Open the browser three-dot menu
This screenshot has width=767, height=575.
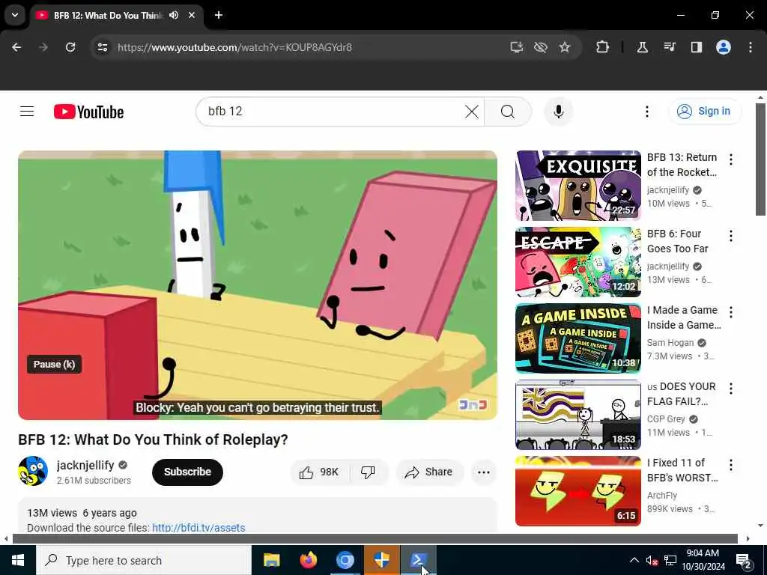tap(751, 47)
